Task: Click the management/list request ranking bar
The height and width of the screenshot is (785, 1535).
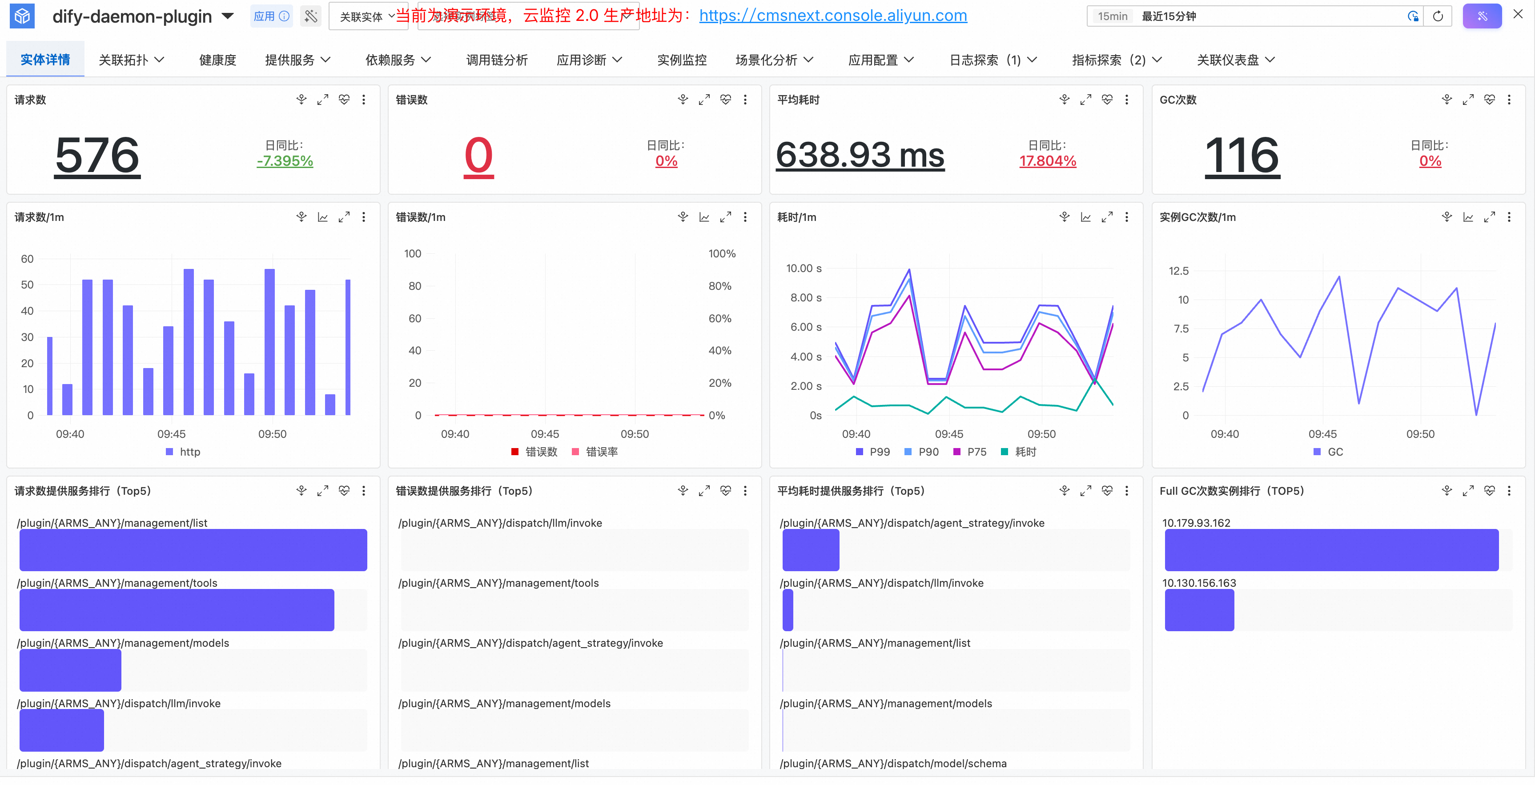Action: [193, 550]
